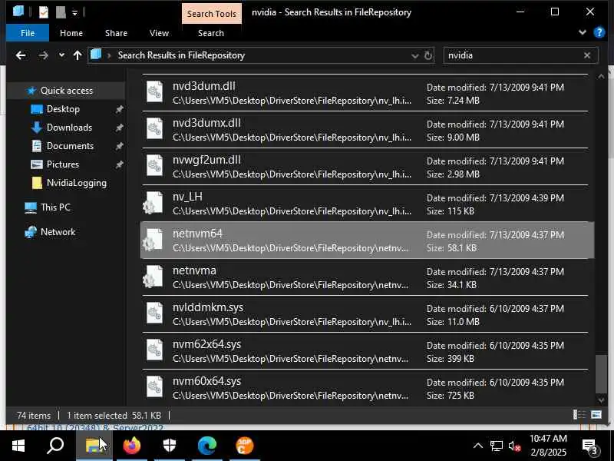Switch to large thumbnails view layout
The image size is (614, 461).
[x=596, y=415]
